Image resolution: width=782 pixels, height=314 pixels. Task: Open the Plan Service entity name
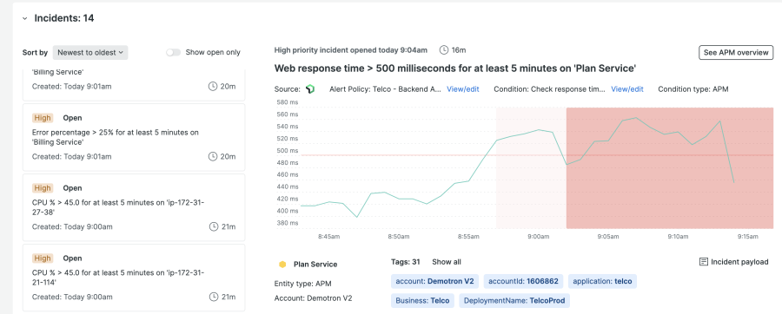tap(315, 265)
